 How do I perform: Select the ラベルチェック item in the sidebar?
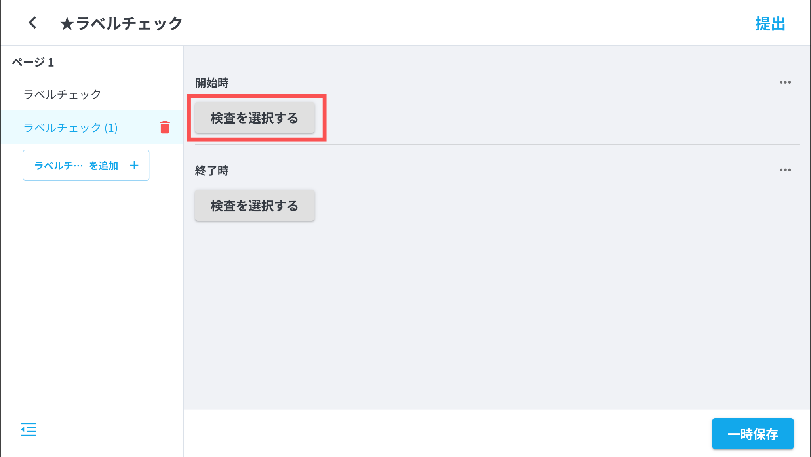[x=63, y=94]
